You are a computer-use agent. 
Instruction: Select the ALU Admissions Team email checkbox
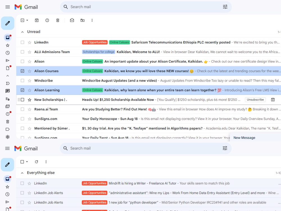tap(22, 52)
